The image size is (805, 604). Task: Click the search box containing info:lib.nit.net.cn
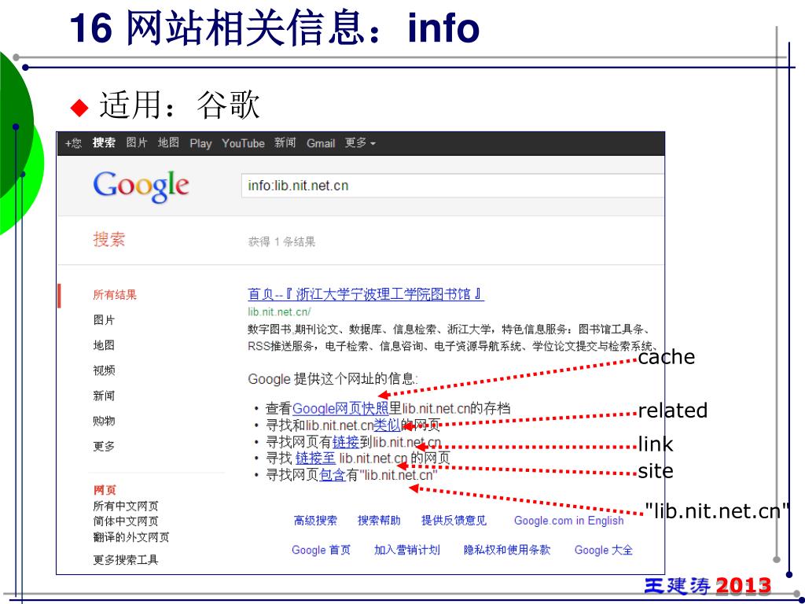(x=452, y=186)
